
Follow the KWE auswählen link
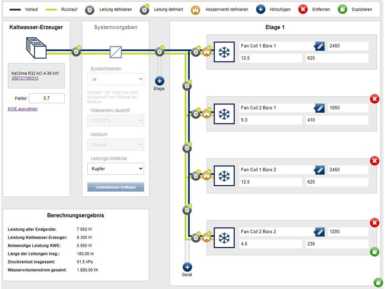[23, 109]
